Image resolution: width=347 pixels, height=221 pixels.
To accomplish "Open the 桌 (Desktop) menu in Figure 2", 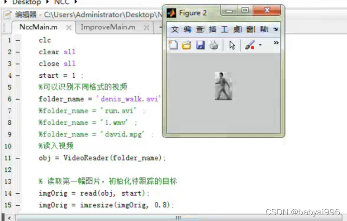I will (238, 29).
